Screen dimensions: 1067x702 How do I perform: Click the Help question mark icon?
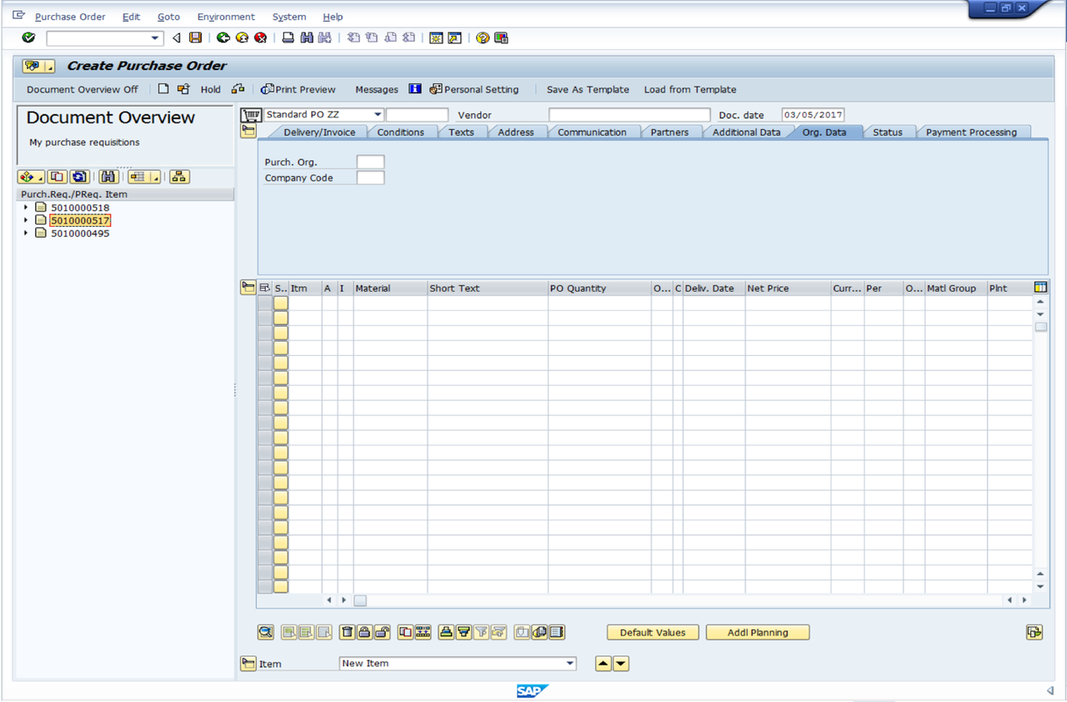coord(482,38)
